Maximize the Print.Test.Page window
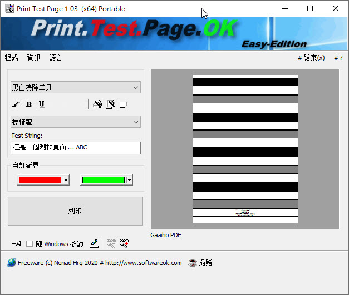349x295 pixels. (310, 9)
